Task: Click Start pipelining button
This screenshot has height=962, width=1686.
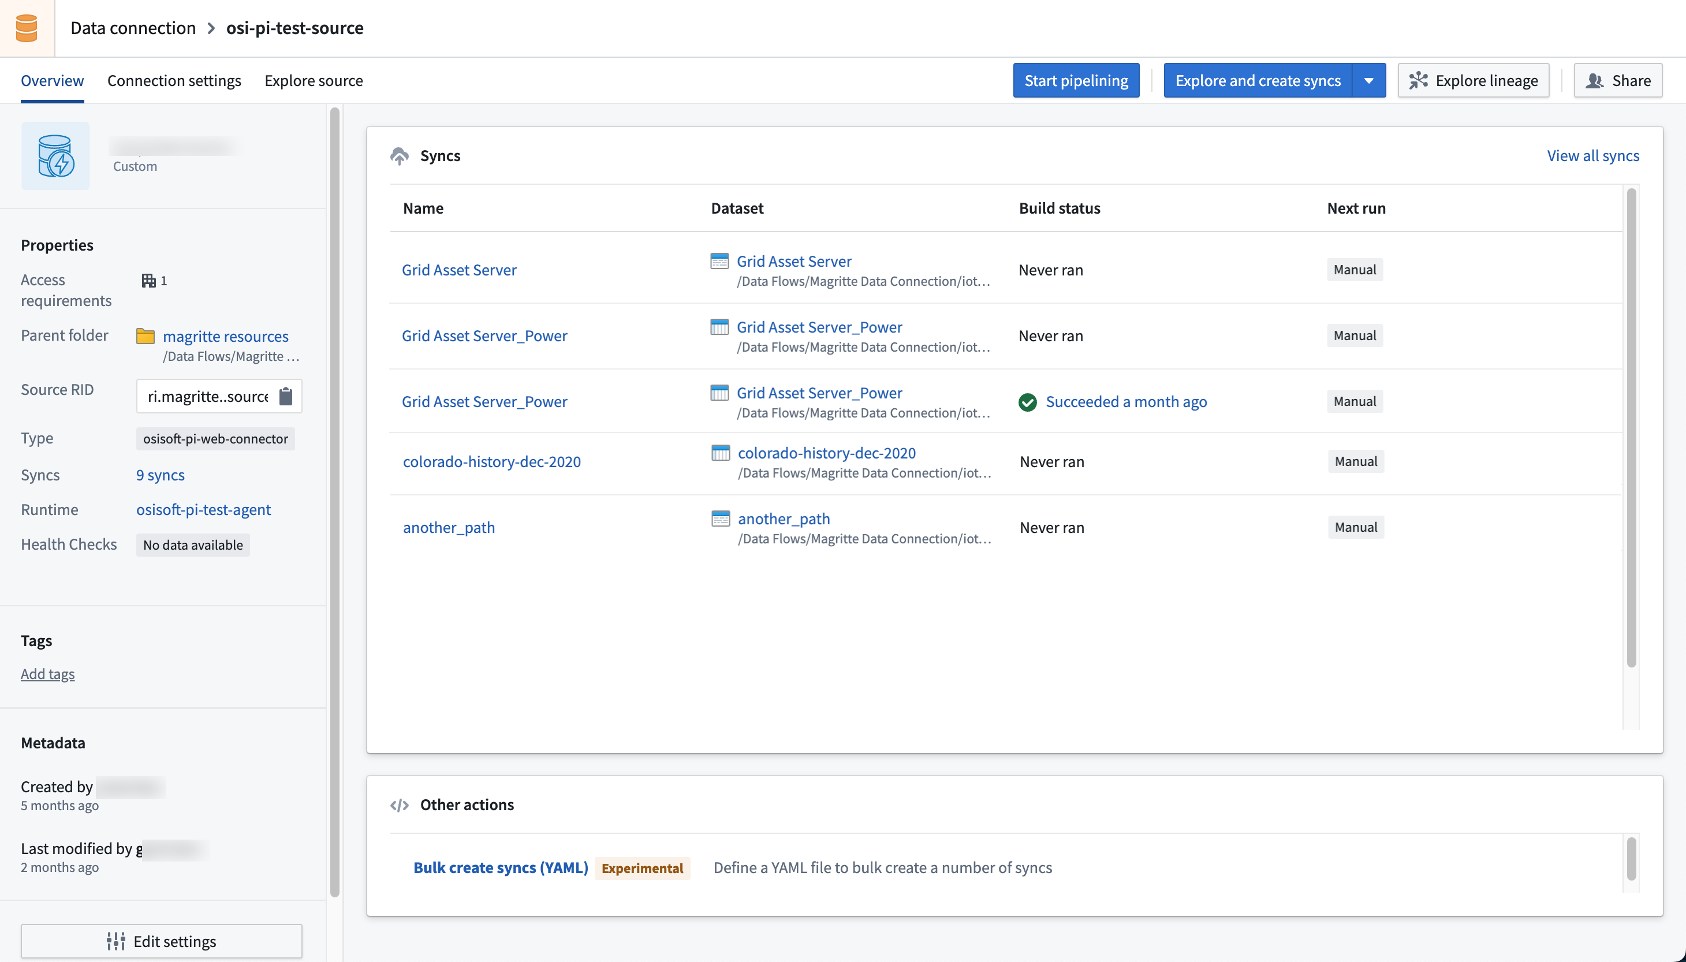Action: (1076, 81)
